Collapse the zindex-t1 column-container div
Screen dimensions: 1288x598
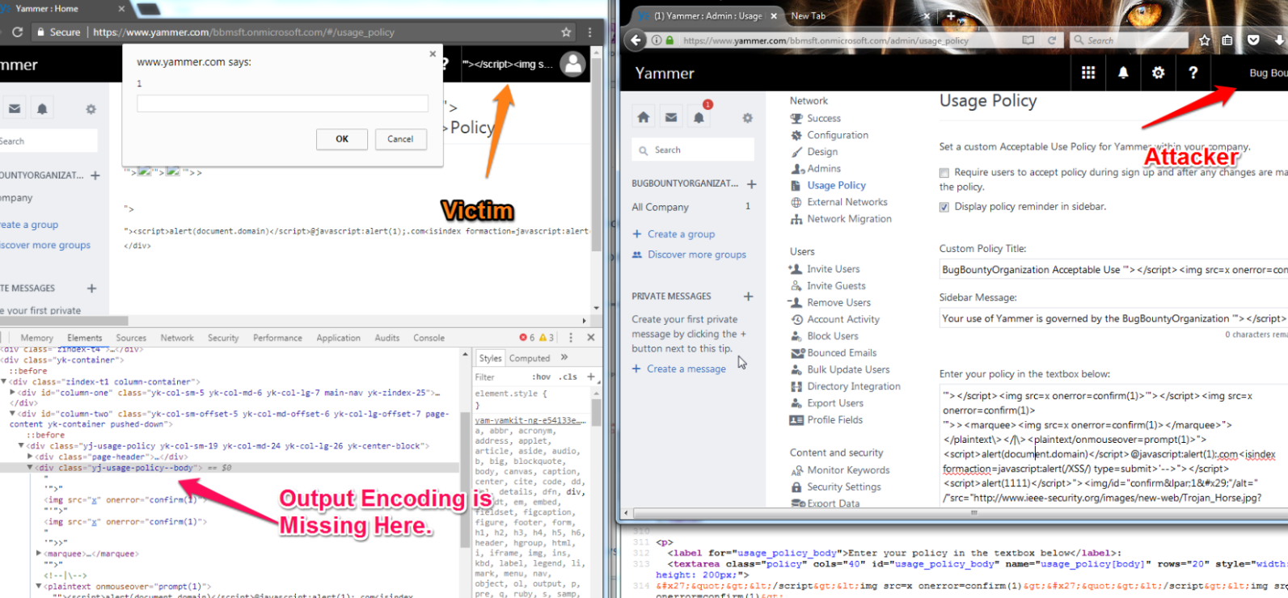click(4, 381)
